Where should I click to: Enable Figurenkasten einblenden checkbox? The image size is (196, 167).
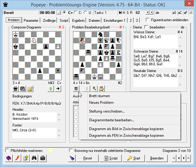pyautogui.click(x=148, y=20)
